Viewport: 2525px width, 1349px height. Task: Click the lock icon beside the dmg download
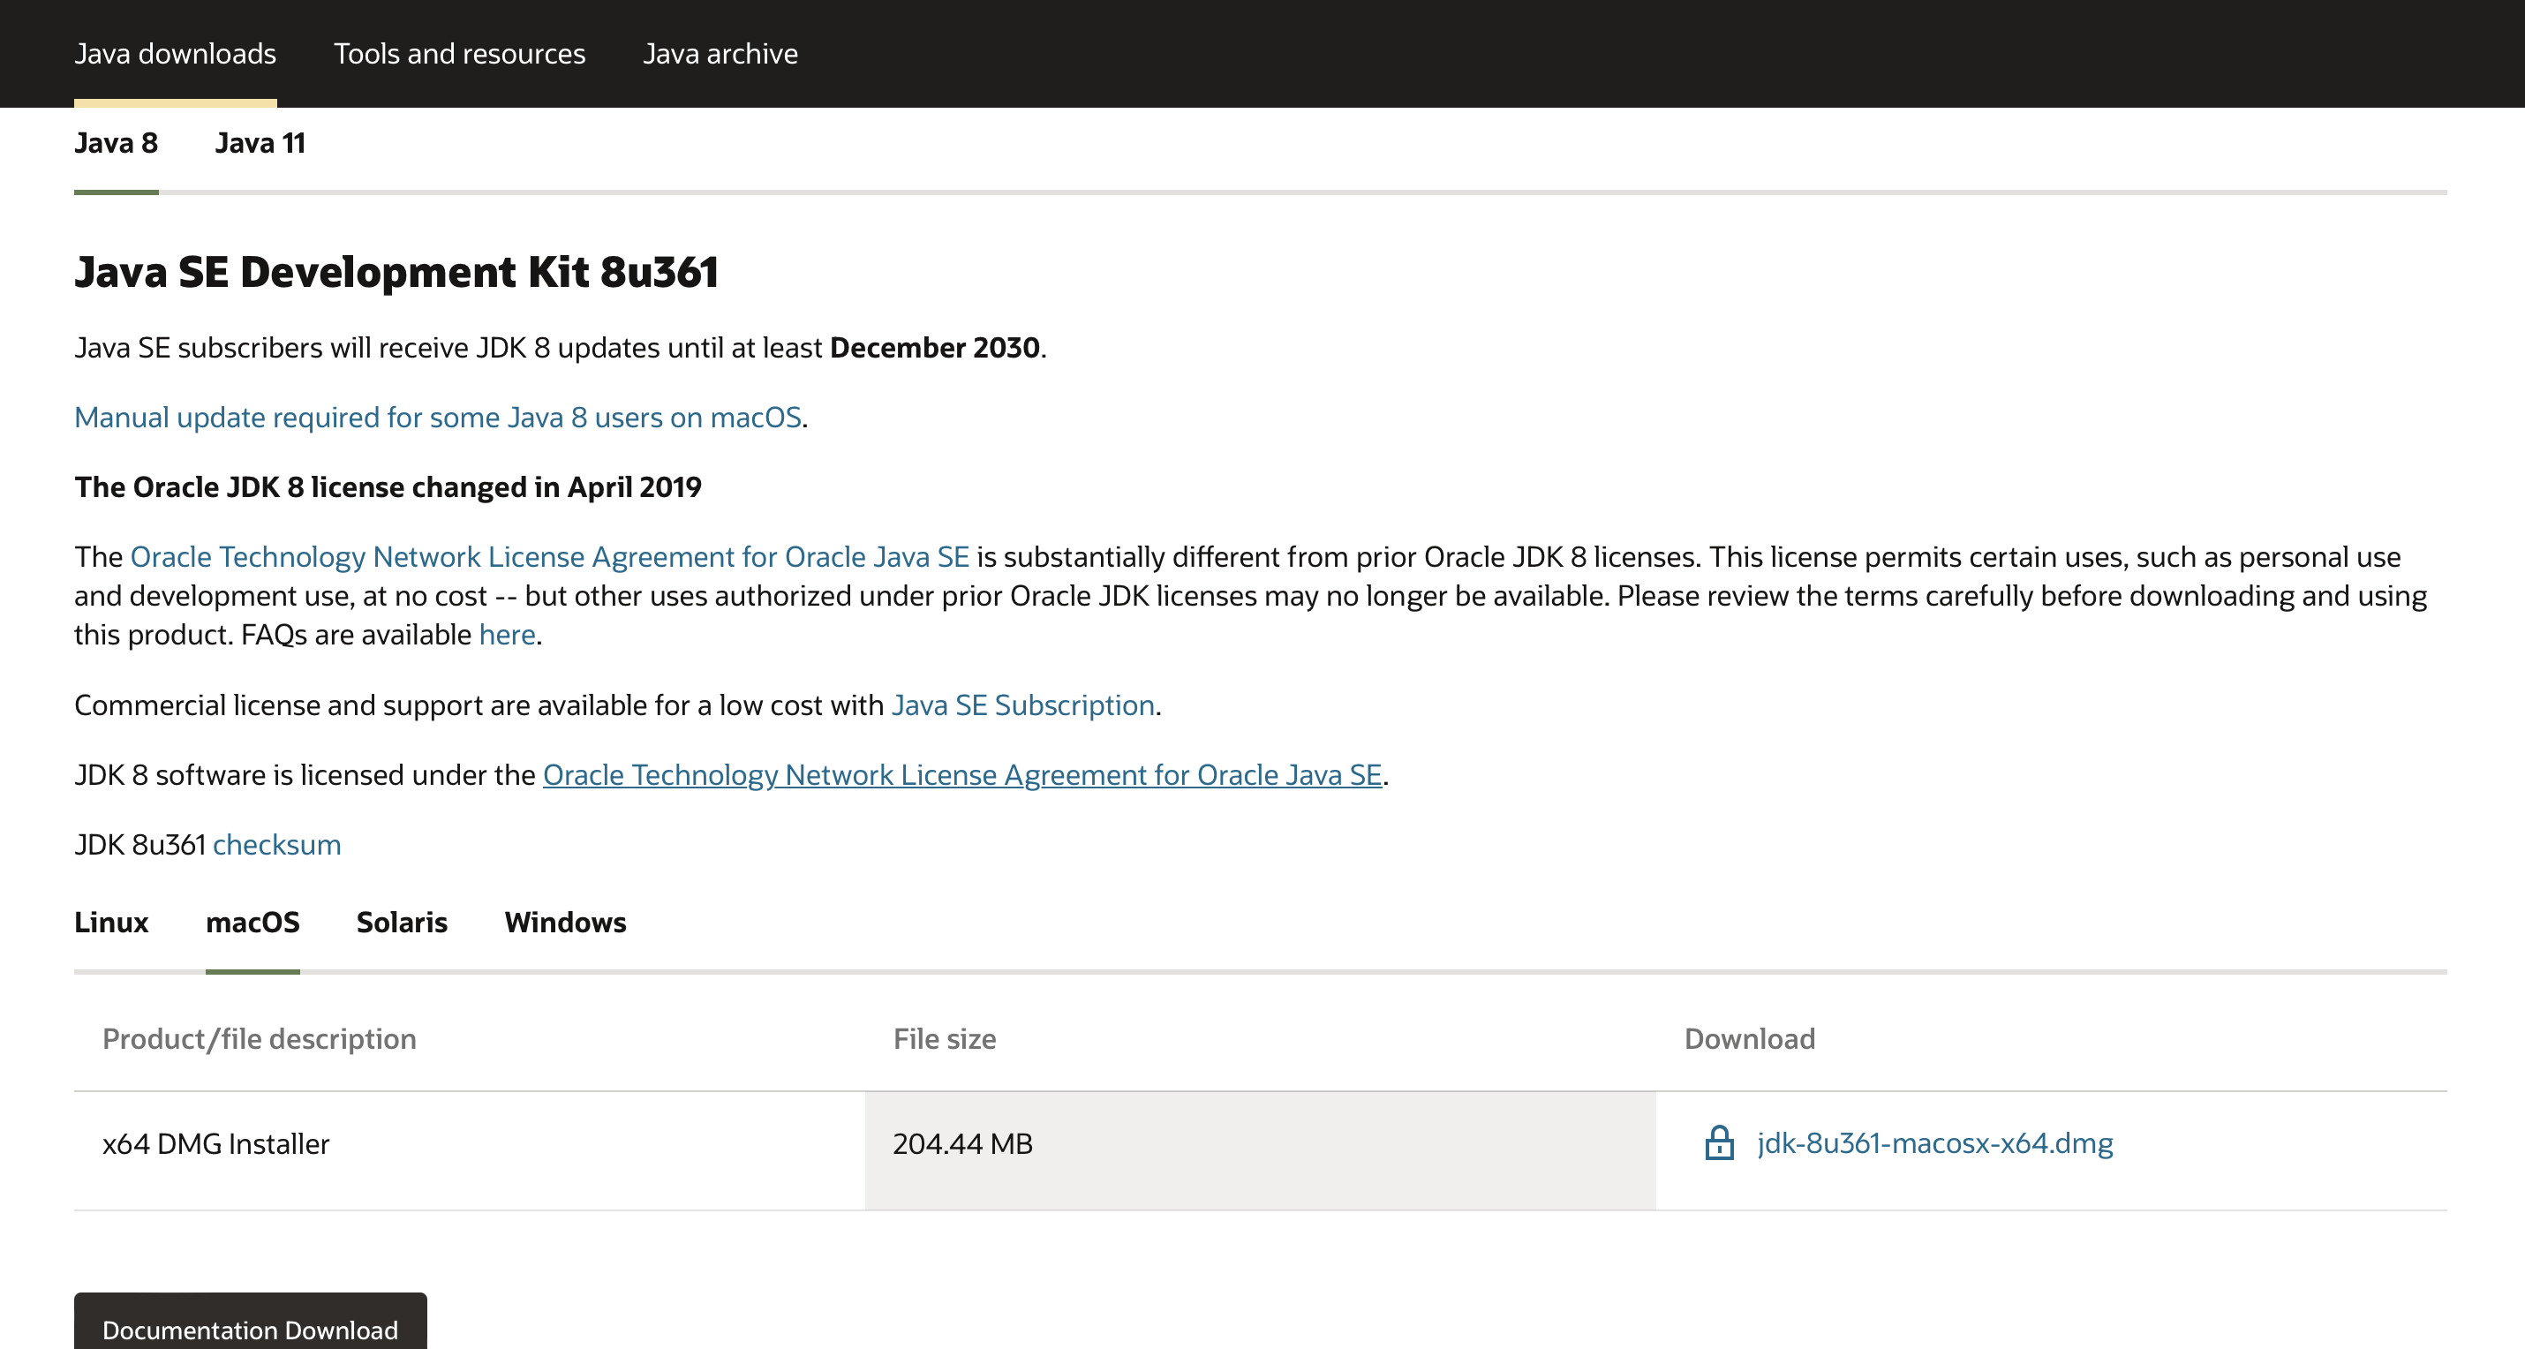click(x=1719, y=1143)
